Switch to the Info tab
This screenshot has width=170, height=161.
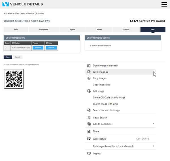(16, 30)
